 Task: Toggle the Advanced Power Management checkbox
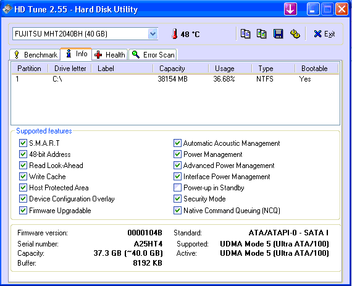tap(177, 165)
